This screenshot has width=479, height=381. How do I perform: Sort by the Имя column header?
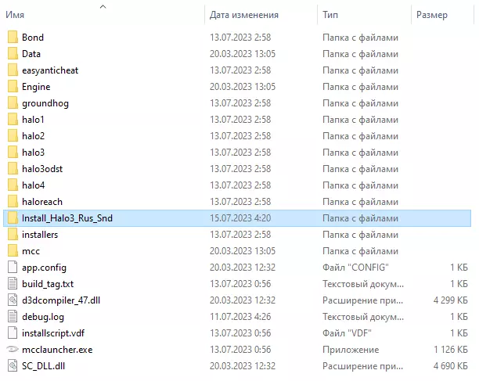[x=15, y=15]
